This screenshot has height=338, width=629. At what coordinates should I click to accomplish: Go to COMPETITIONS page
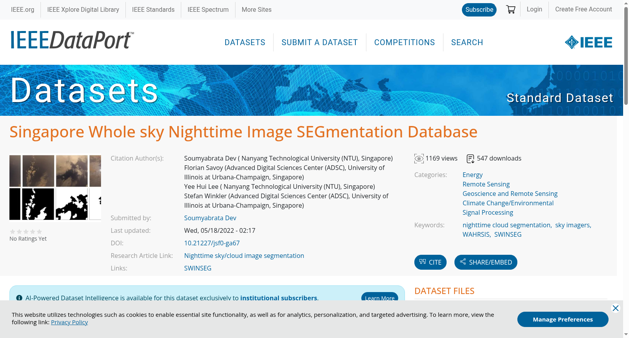[x=405, y=42]
